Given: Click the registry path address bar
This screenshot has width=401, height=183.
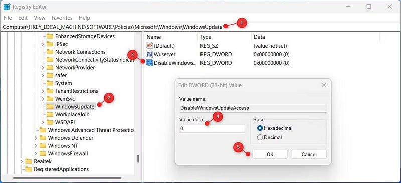Looking at the screenshot, I should 200,27.
